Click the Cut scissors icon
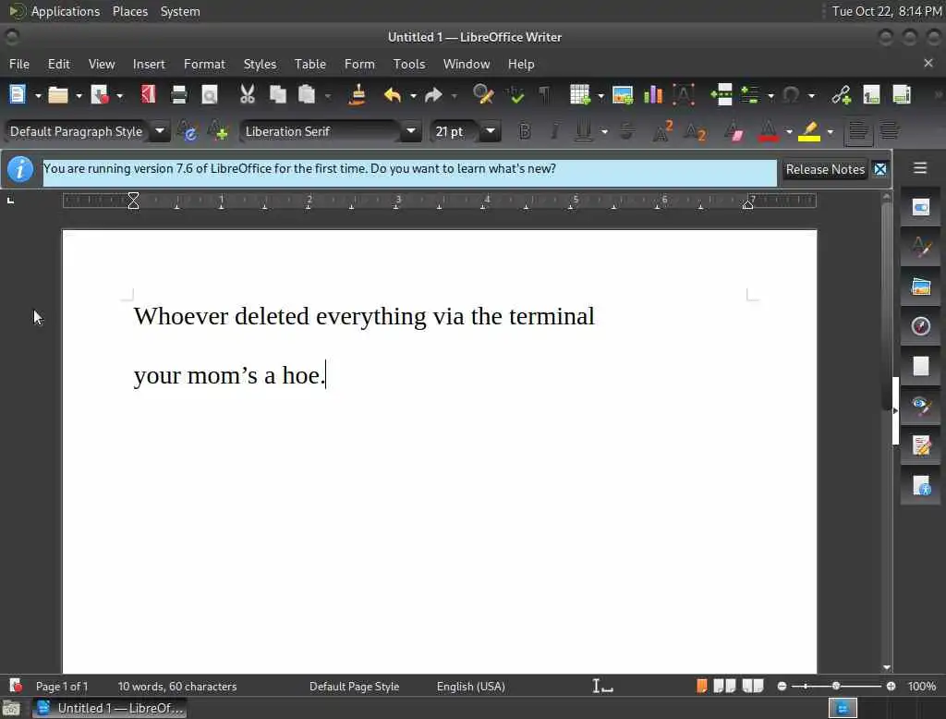946x719 pixels. (x=248, y=95)
